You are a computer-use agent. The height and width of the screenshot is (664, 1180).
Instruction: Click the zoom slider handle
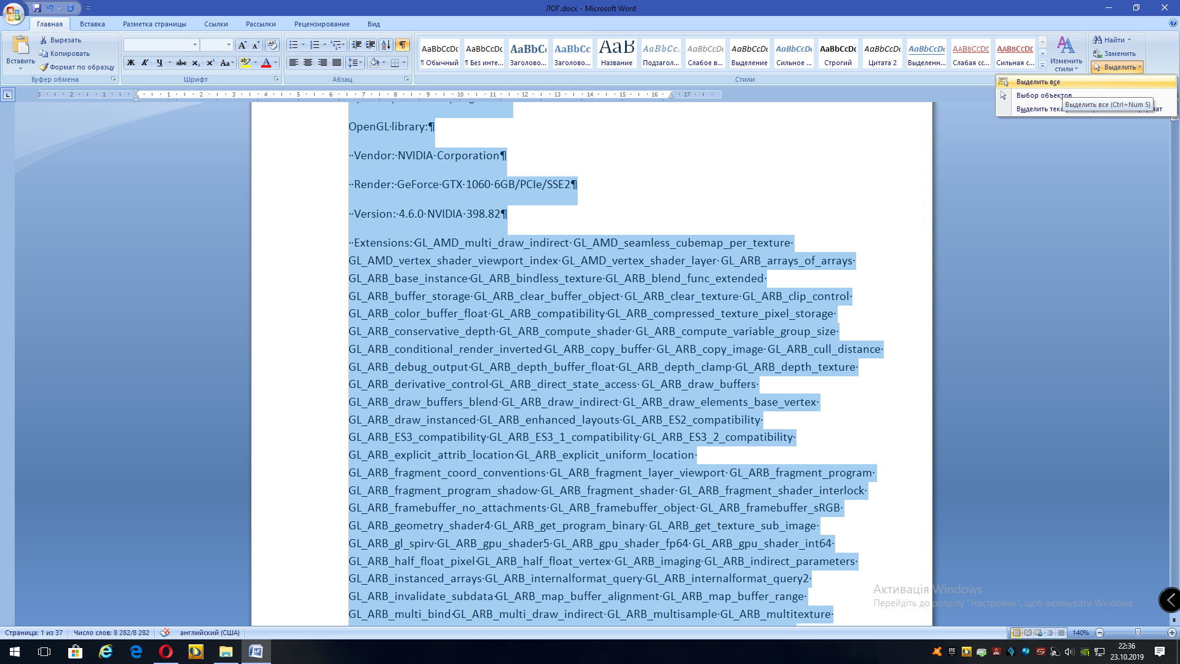pyautogui.click(x=1138, y=633)
